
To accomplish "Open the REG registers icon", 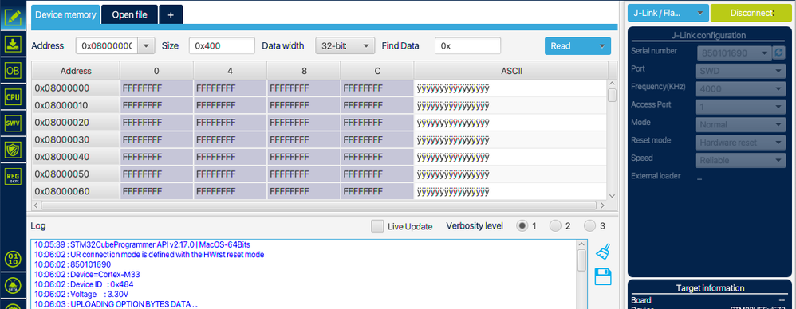I will coord(13,176).
